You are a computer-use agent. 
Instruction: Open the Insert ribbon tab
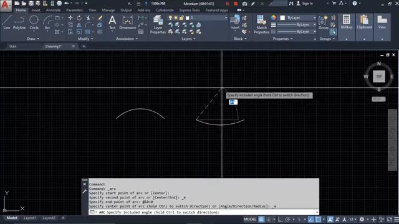click(x=36, y=10)
